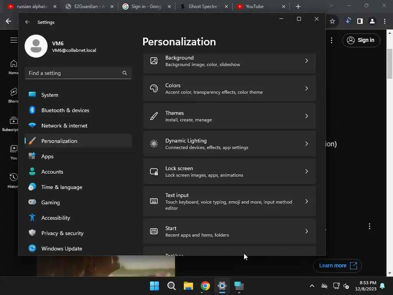
Task: Open YouTube Subscriptions in sidebar
Action: tap(10, 124)
